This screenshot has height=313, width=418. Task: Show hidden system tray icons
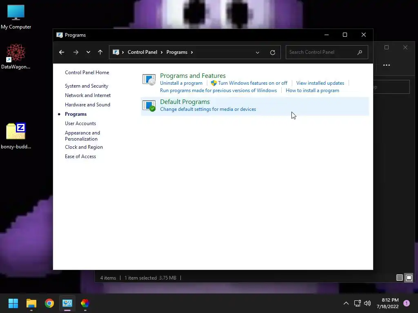pyautogui.click(x=346, y=303)
